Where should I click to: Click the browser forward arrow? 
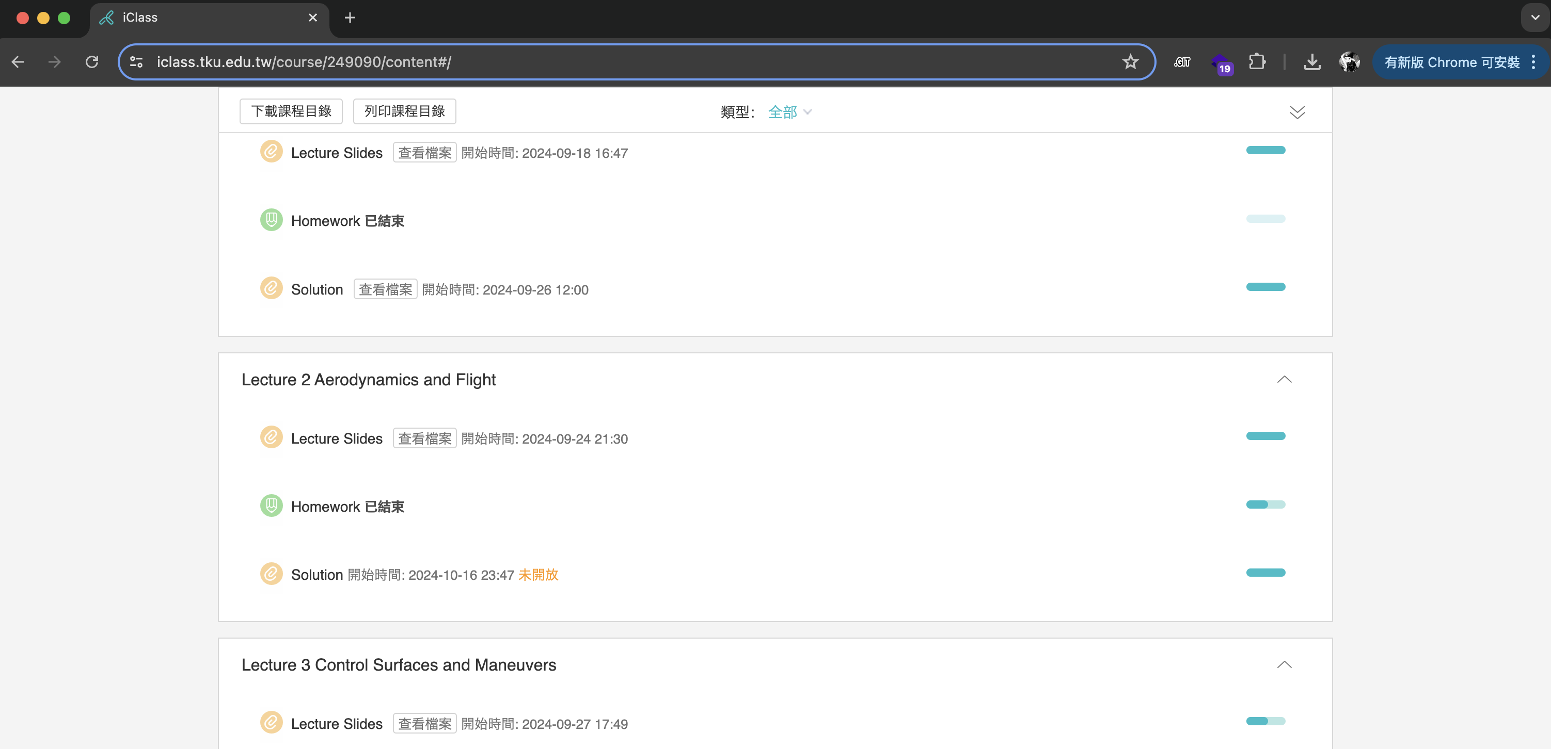click(55, 62)
